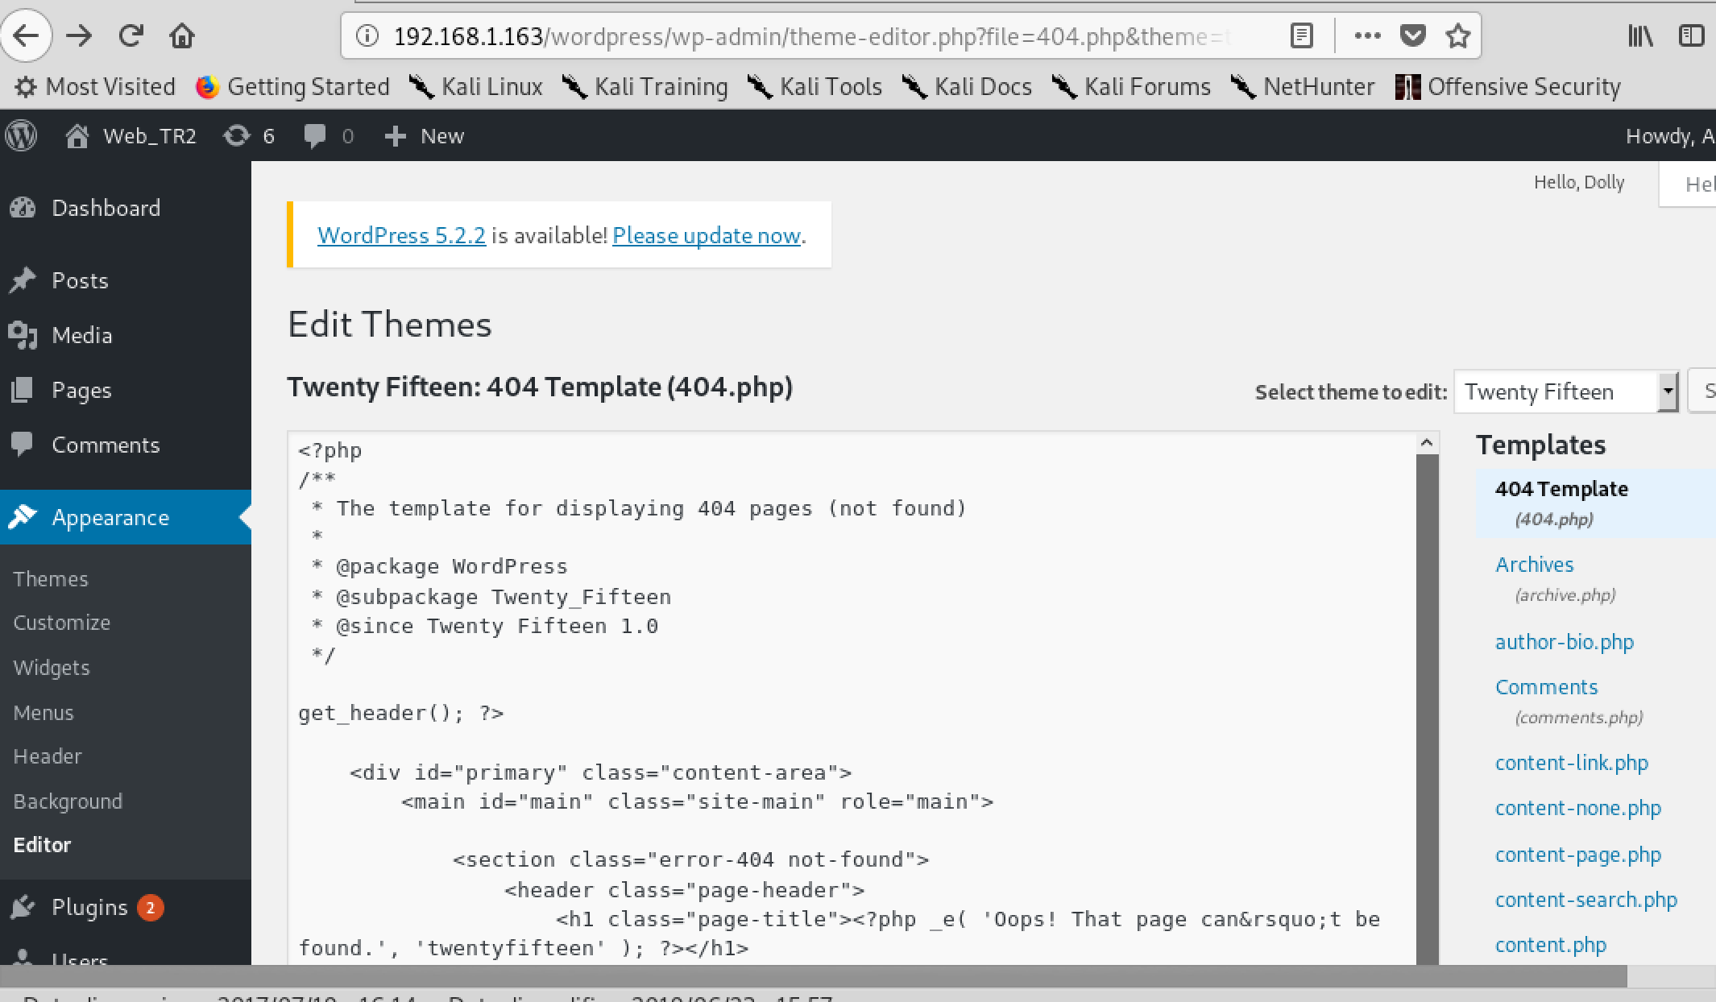Open Kali Tools bookmark
This screenshot has height=1002, width=1716.
[814, 86]
